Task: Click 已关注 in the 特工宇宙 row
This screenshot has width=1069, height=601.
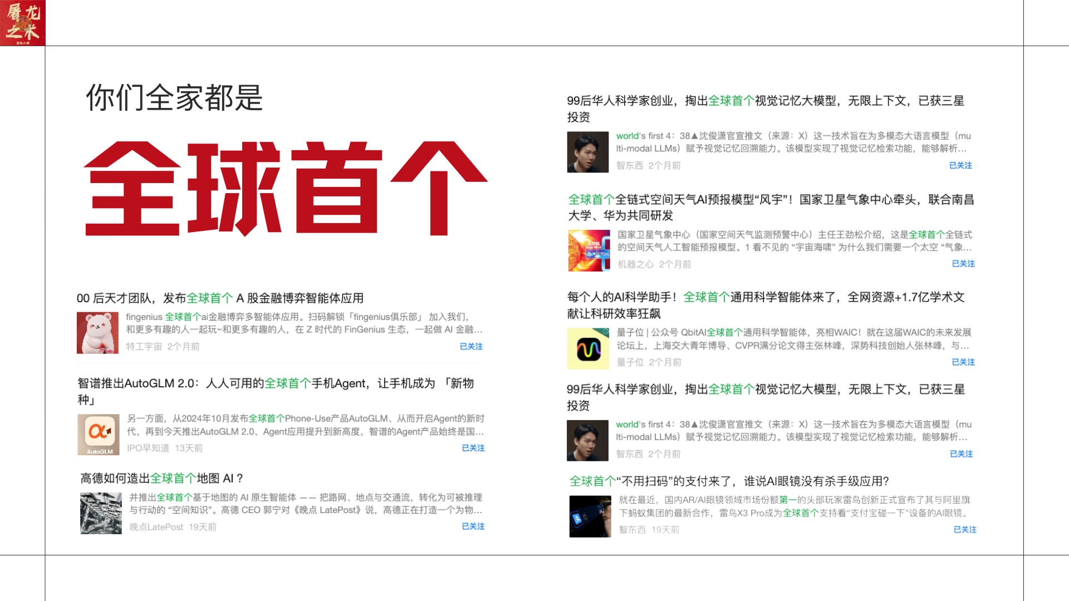Action: coord(471,346)
